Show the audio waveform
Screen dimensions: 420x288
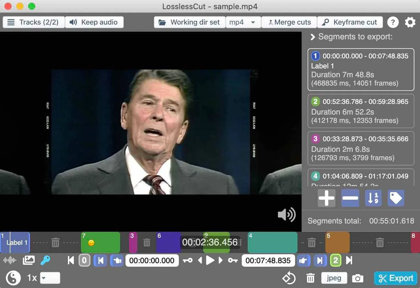coord(10,260)
